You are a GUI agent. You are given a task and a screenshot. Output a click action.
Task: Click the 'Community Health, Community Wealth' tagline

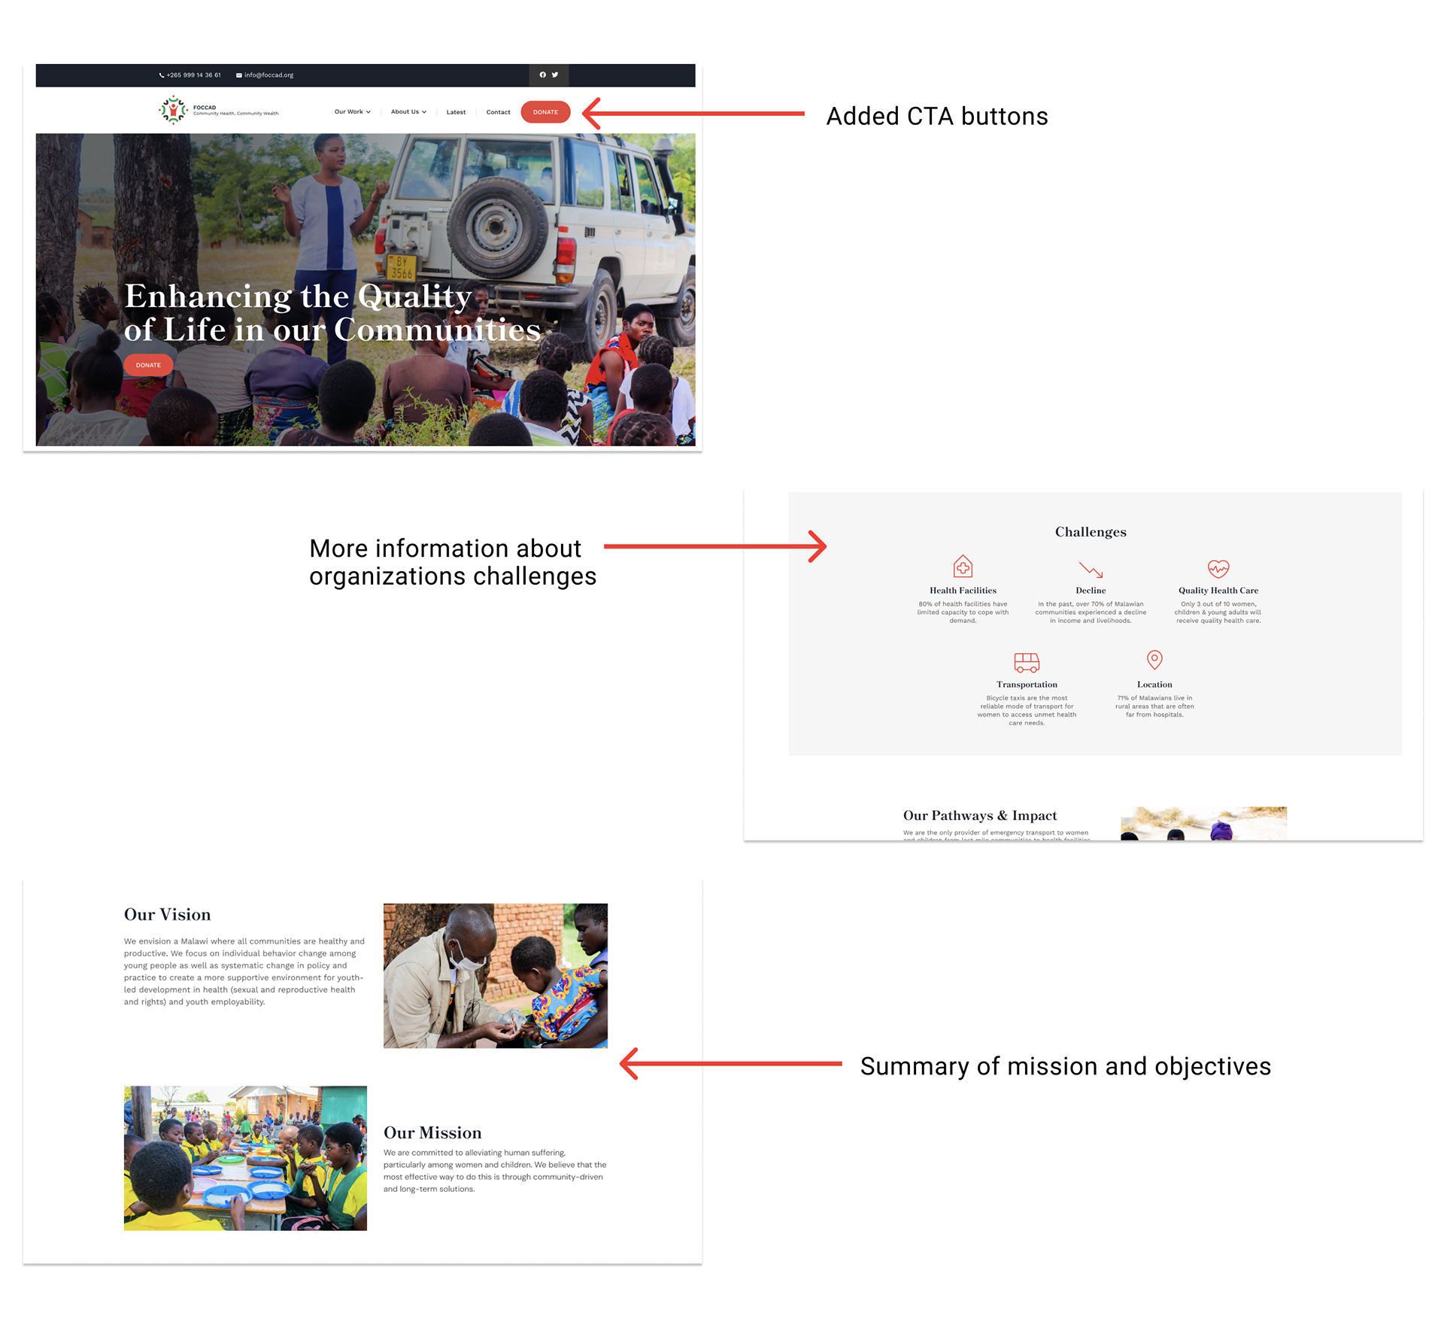(x=235, y=114)
